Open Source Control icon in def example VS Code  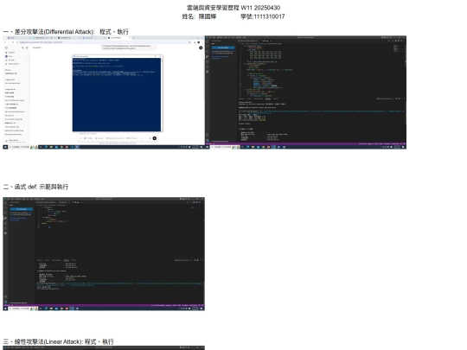coord(5,213)
